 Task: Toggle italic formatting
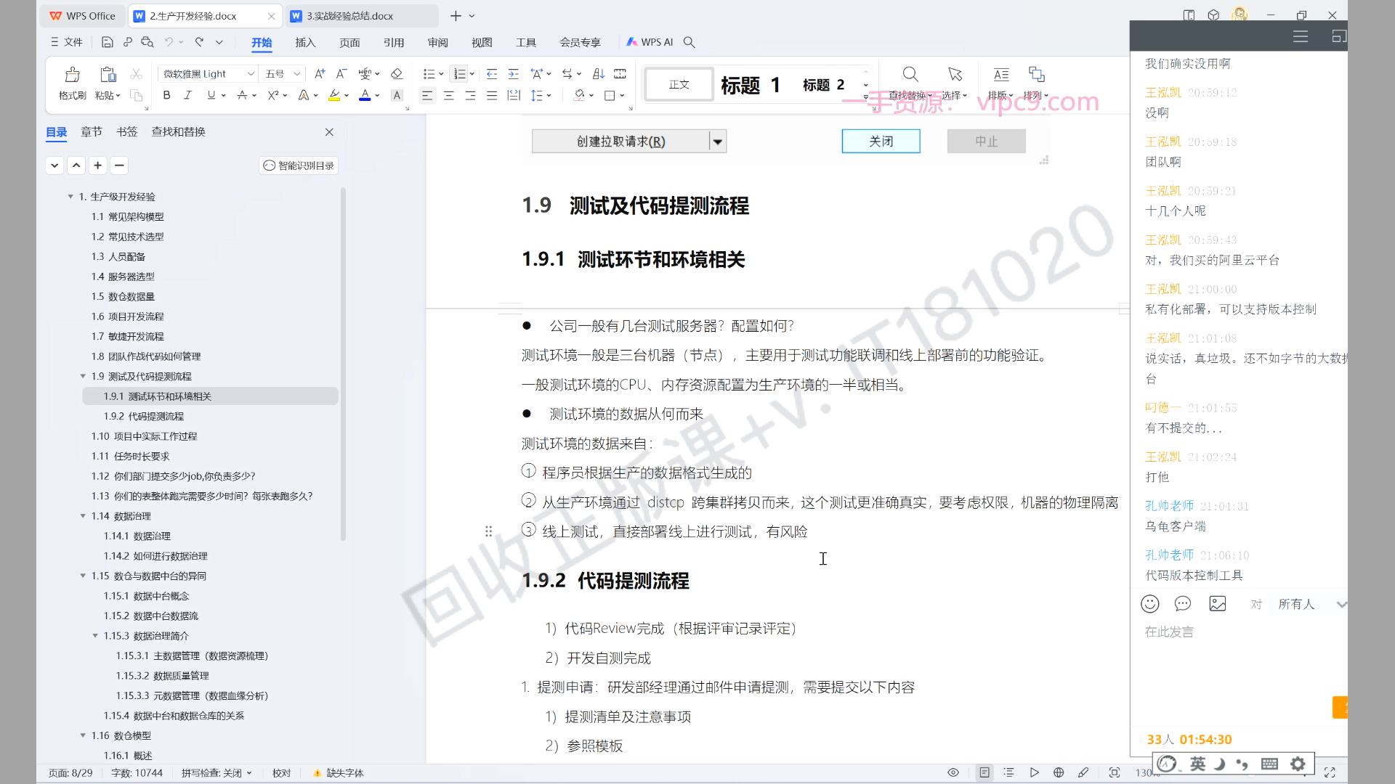point(187,95)
